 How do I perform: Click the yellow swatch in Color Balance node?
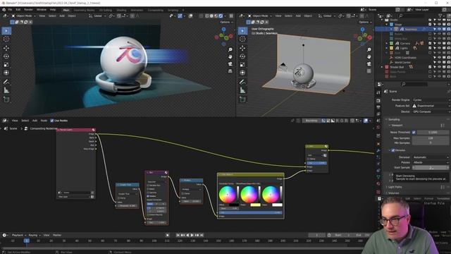click(255, 205)
